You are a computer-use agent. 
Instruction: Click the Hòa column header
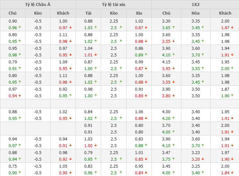point(196,13)
